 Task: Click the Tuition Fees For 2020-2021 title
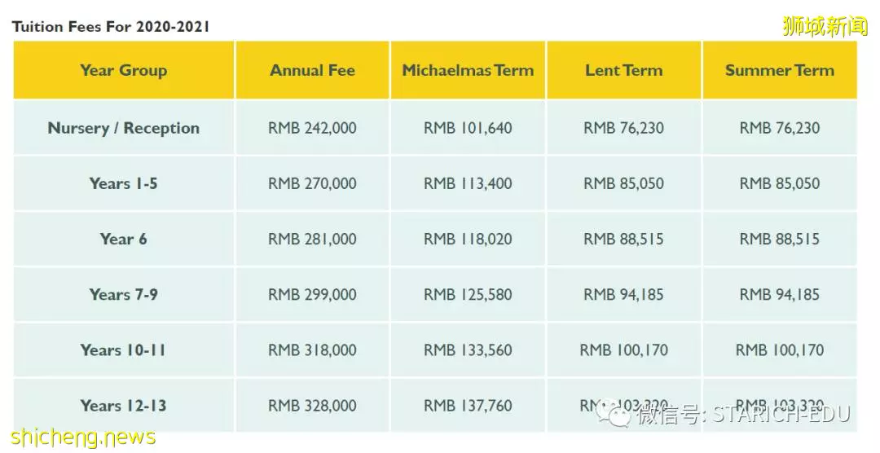point(111,26)
